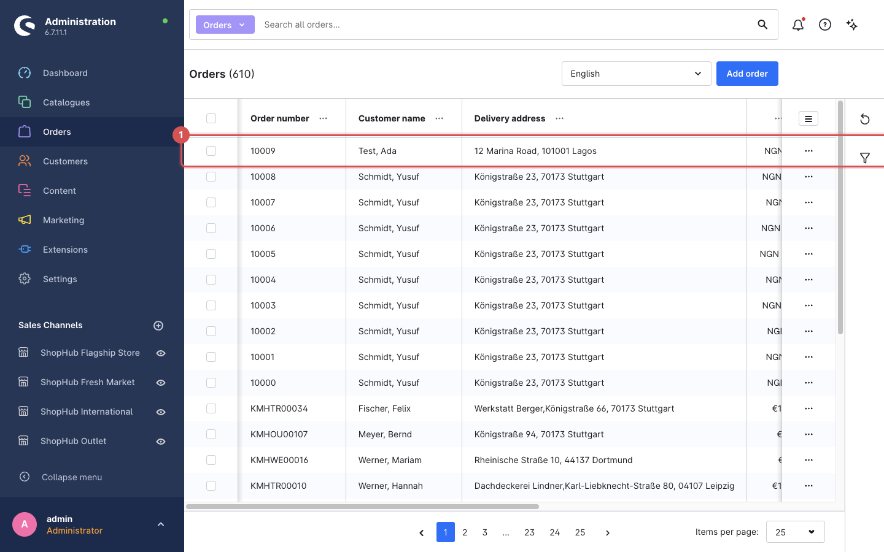Open Customer name column options

tap(440, 118)
